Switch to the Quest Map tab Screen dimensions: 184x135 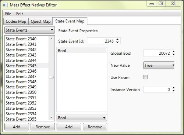coord(40,21)
